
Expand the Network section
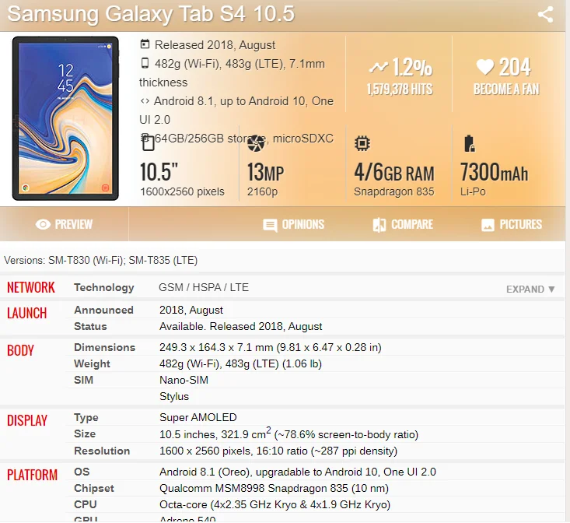530,290
